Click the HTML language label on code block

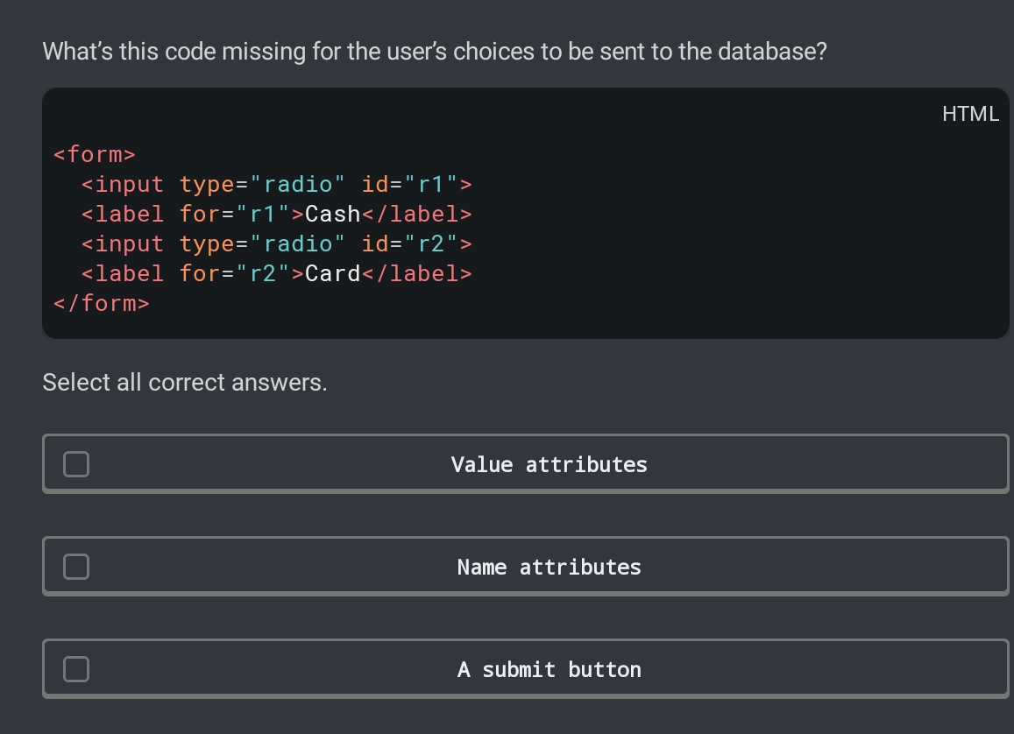click(970, 114)
